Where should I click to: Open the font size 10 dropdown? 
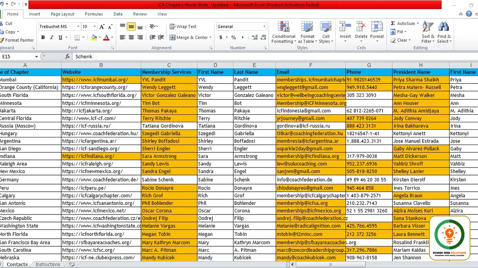pyautogui.click(x=94, y=27)
